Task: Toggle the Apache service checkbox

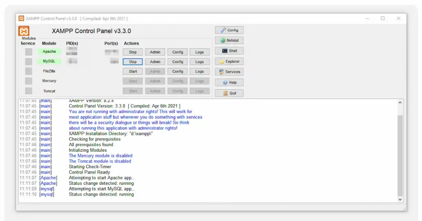Action: coord(28,52)
